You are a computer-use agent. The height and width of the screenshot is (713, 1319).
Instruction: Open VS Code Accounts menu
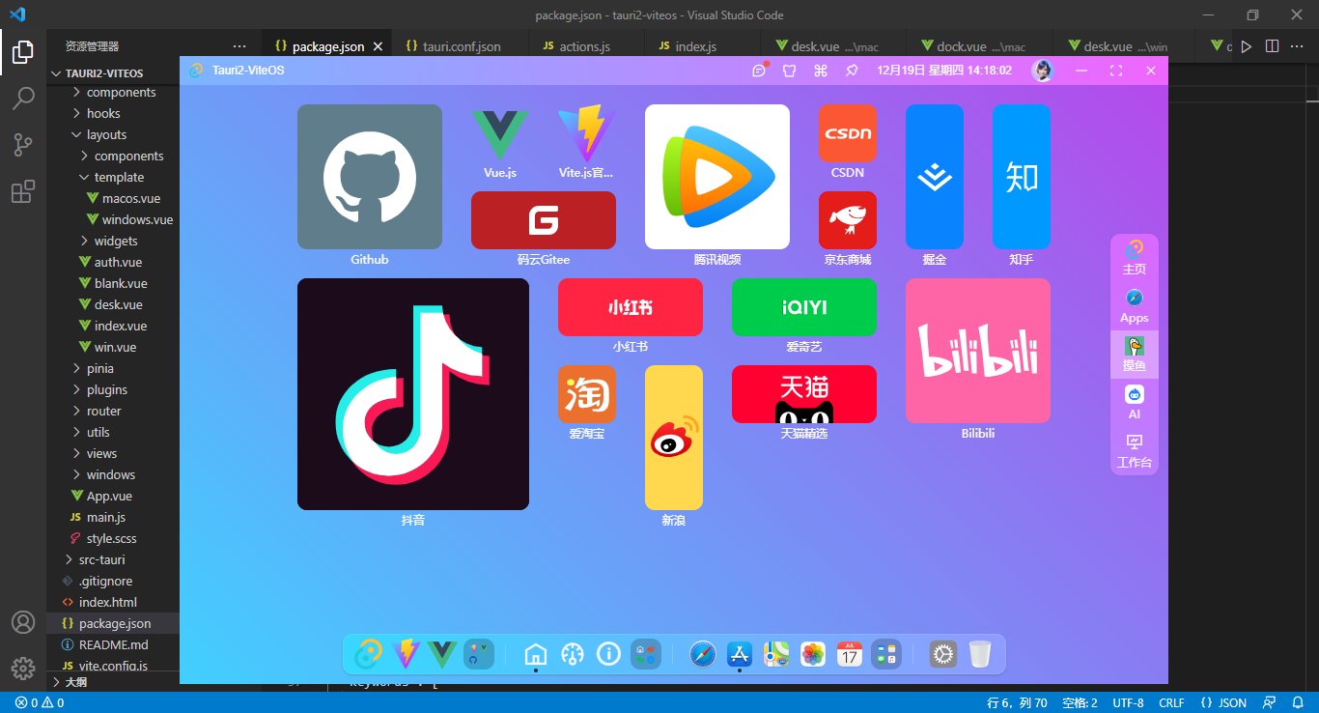click(x=23, y=622)
